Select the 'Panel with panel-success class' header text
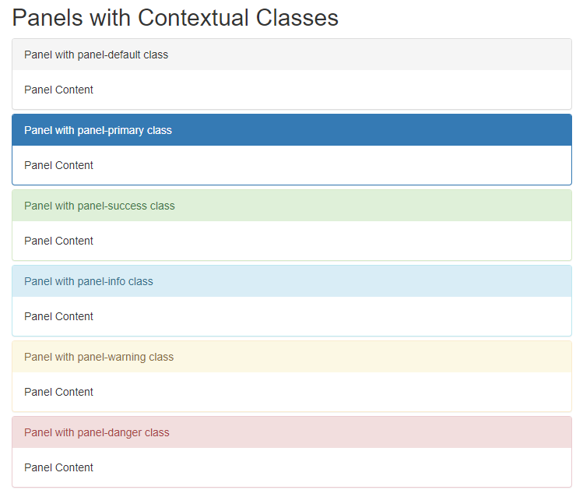The width and height of the screenshot is (583, 497). (x=100, y=206)
